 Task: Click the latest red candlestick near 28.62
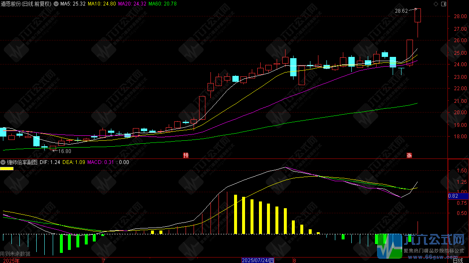tap(418, 16)
